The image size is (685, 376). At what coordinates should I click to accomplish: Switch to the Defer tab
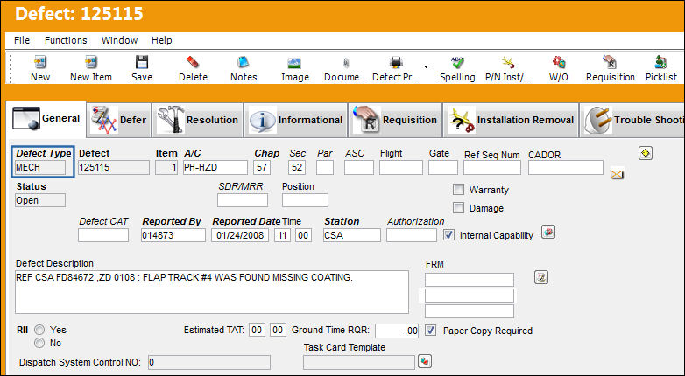click(x=119, y=120)
